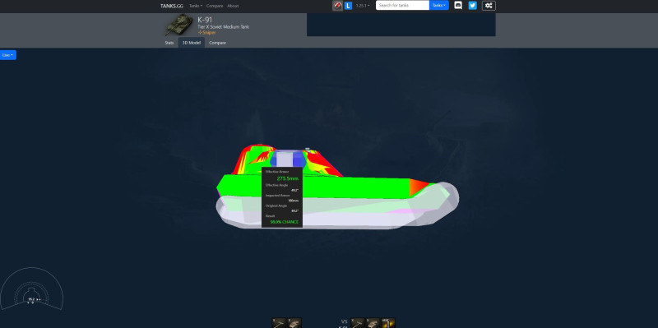Click the 275.5mm effective armor value
Viewport: 658px width, 328px height.
coord(287,178)
